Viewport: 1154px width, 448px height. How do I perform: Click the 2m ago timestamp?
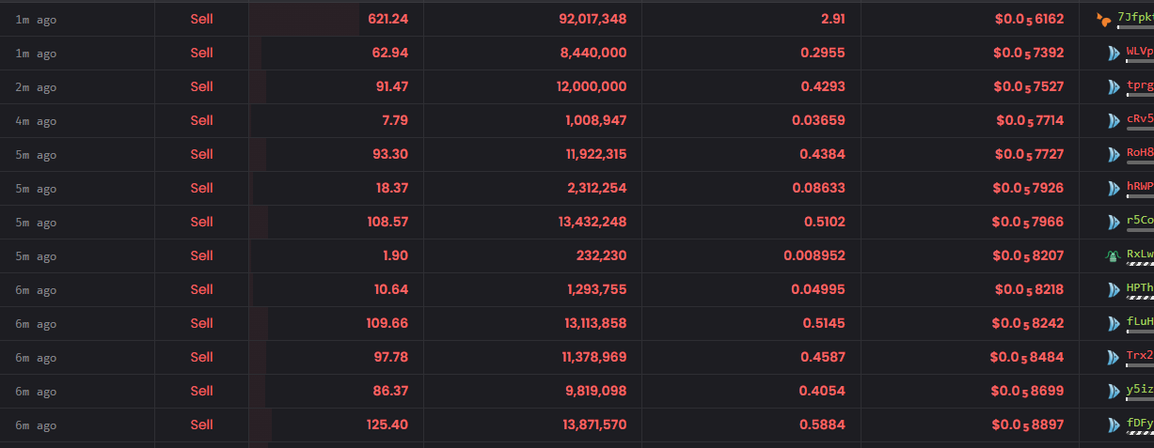36,87
